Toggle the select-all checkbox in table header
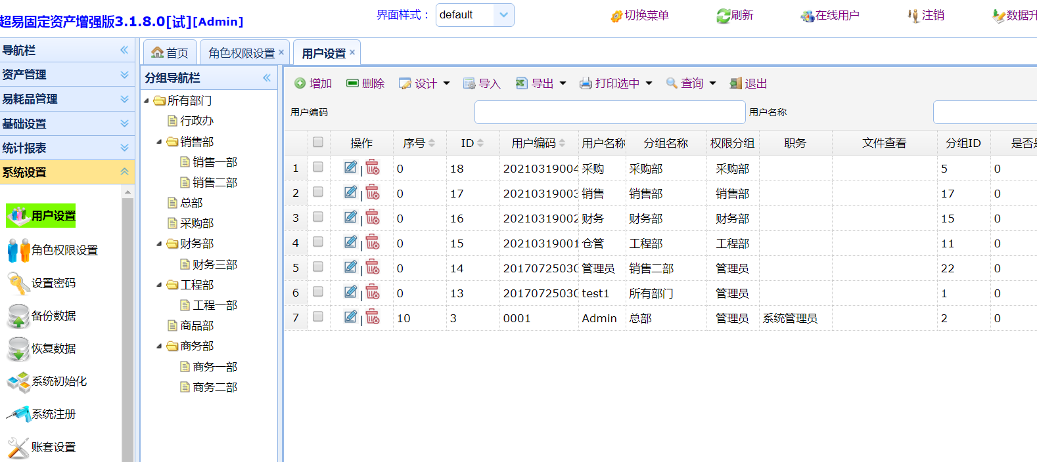 [318, 142]
